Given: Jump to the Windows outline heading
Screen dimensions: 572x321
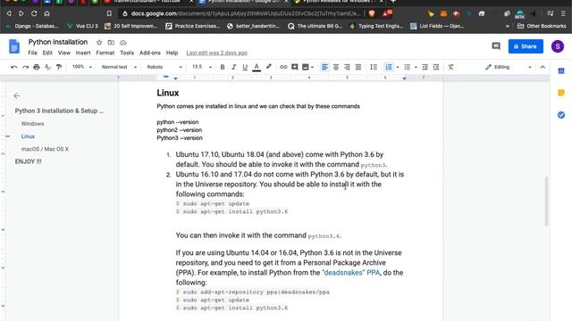Looking at the screenshot, I should coord(32,124).
